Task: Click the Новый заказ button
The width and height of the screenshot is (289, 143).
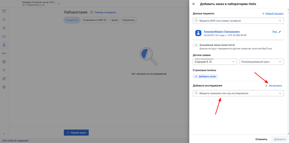Action: tap(76, 133)
